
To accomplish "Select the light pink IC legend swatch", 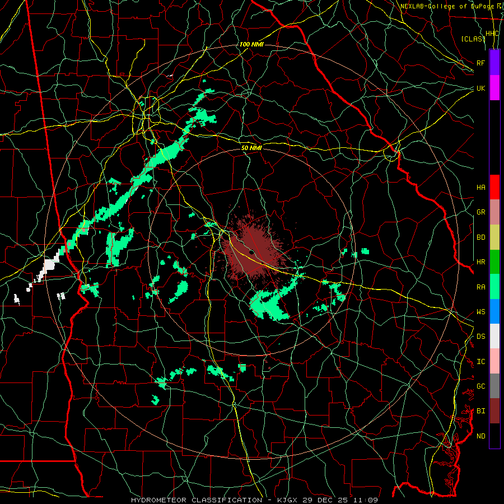I will 494,361.
